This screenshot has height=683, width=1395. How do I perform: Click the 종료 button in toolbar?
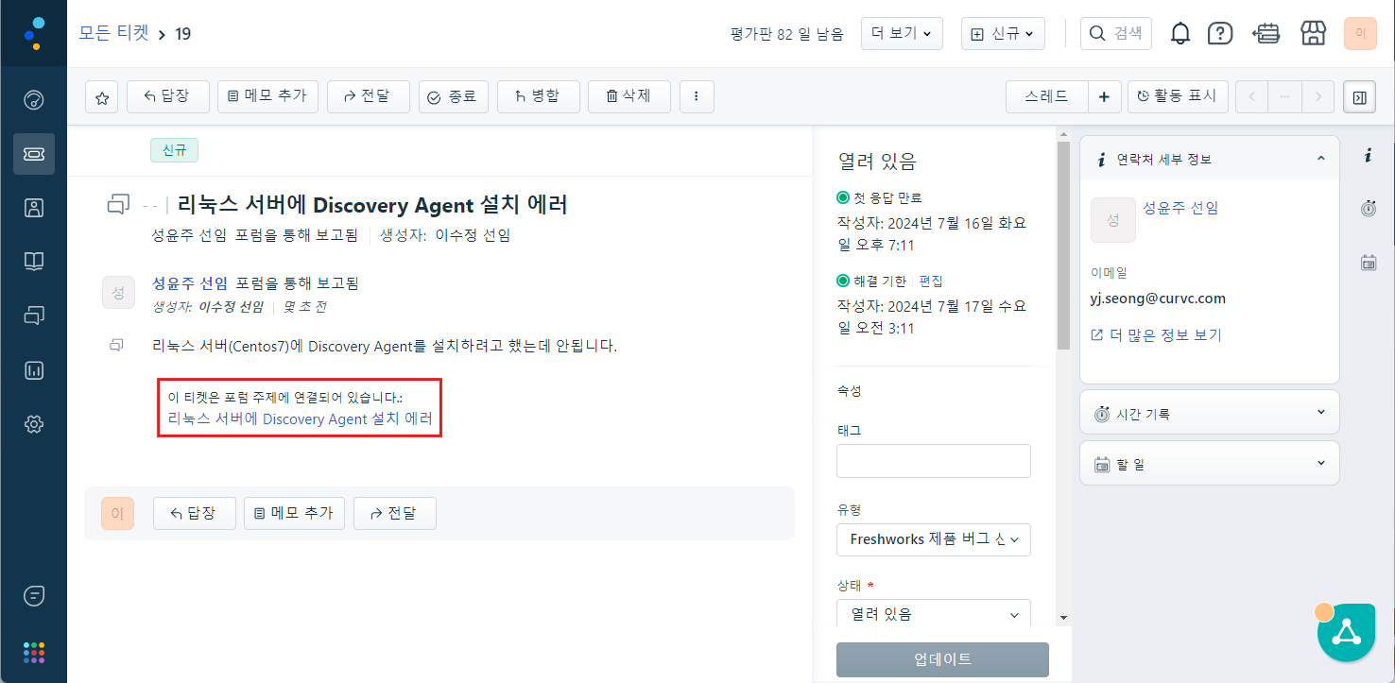tap(452, 96)
